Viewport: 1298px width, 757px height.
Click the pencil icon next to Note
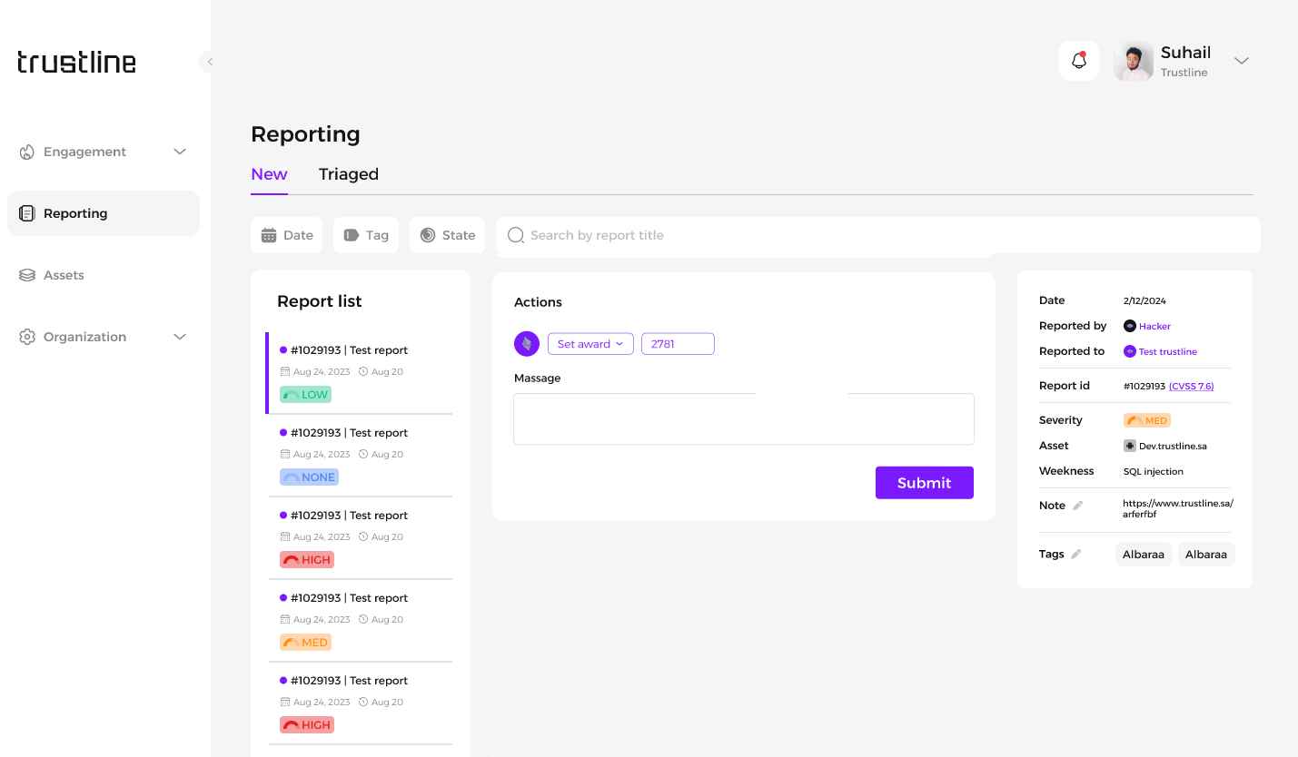[1078, 506]
